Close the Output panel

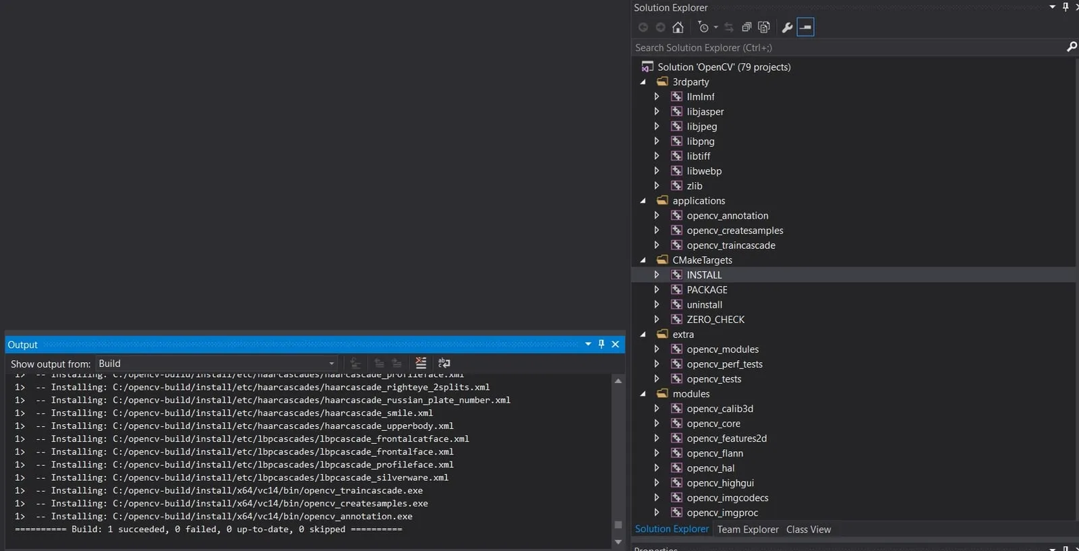615,344
